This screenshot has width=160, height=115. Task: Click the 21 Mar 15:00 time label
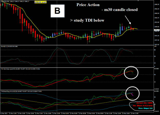coord(30,113)
